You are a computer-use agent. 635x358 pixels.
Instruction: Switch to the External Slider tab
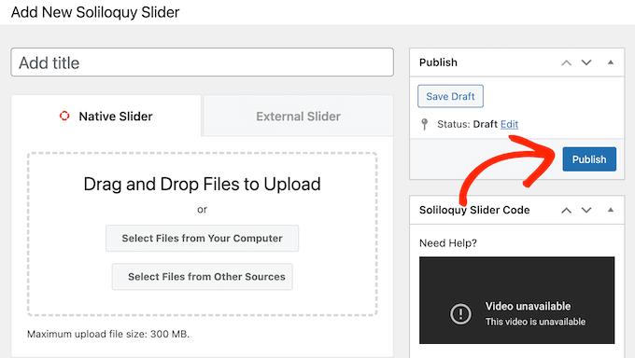[298, 117]
